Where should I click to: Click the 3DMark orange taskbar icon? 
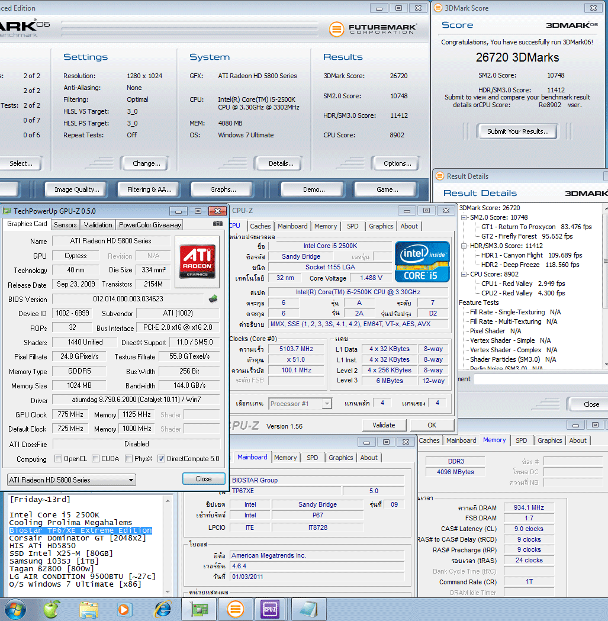tap(235, 609)
